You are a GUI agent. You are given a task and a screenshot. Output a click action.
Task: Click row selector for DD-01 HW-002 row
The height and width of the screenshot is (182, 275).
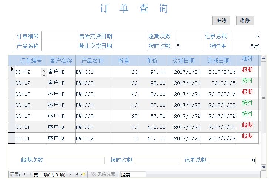11,138
